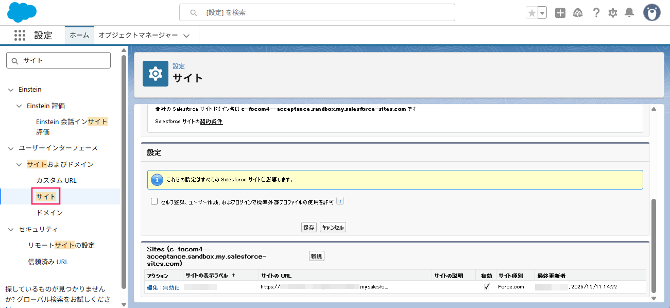Click the 有効 column header

coord(486,276)
